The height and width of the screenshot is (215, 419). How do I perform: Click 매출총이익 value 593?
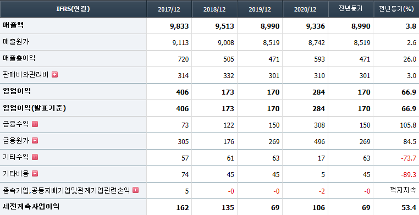pos(319,59)
